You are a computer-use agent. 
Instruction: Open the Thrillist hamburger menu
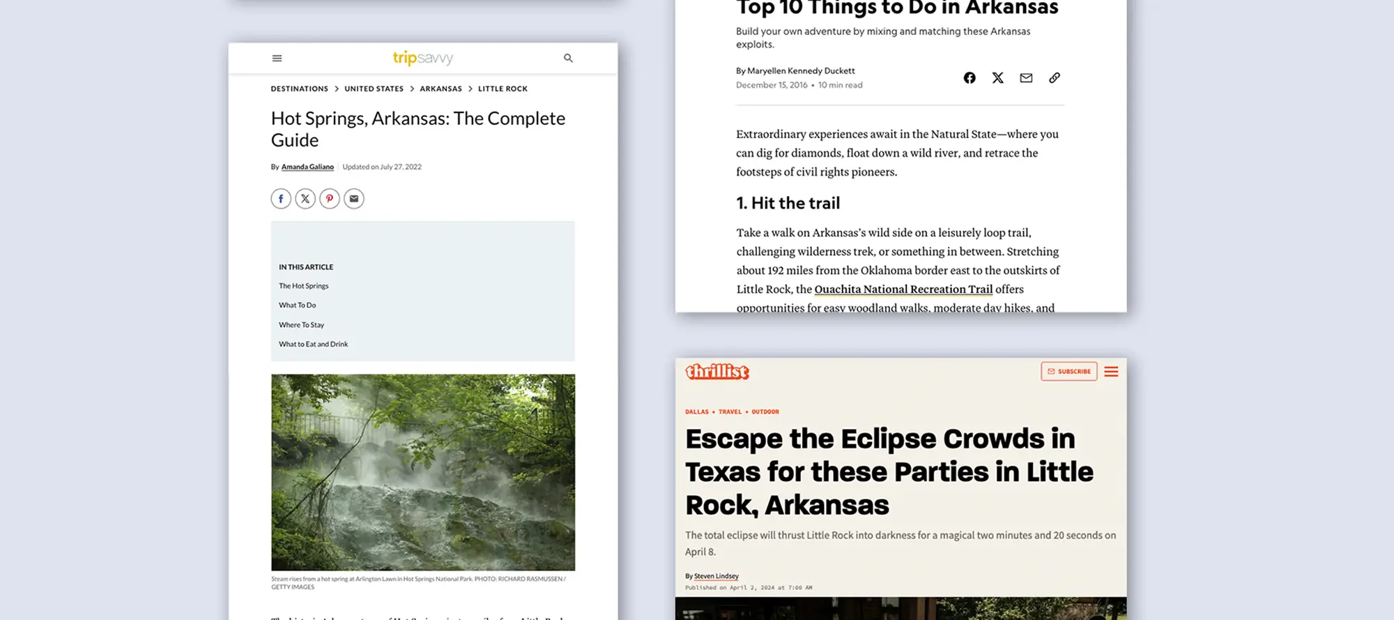tap(1111, 372)
